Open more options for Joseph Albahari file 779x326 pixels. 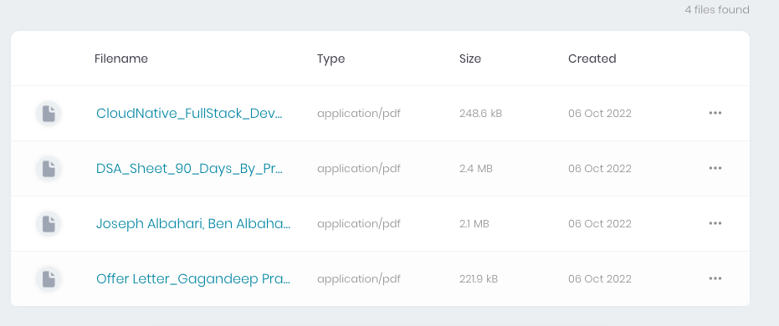point(715,223)
